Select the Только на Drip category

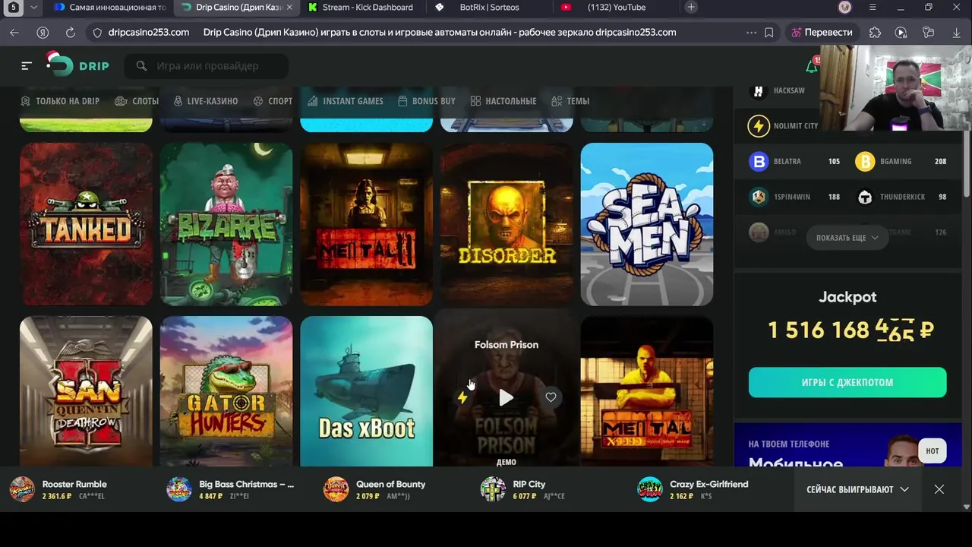[60, 101]
